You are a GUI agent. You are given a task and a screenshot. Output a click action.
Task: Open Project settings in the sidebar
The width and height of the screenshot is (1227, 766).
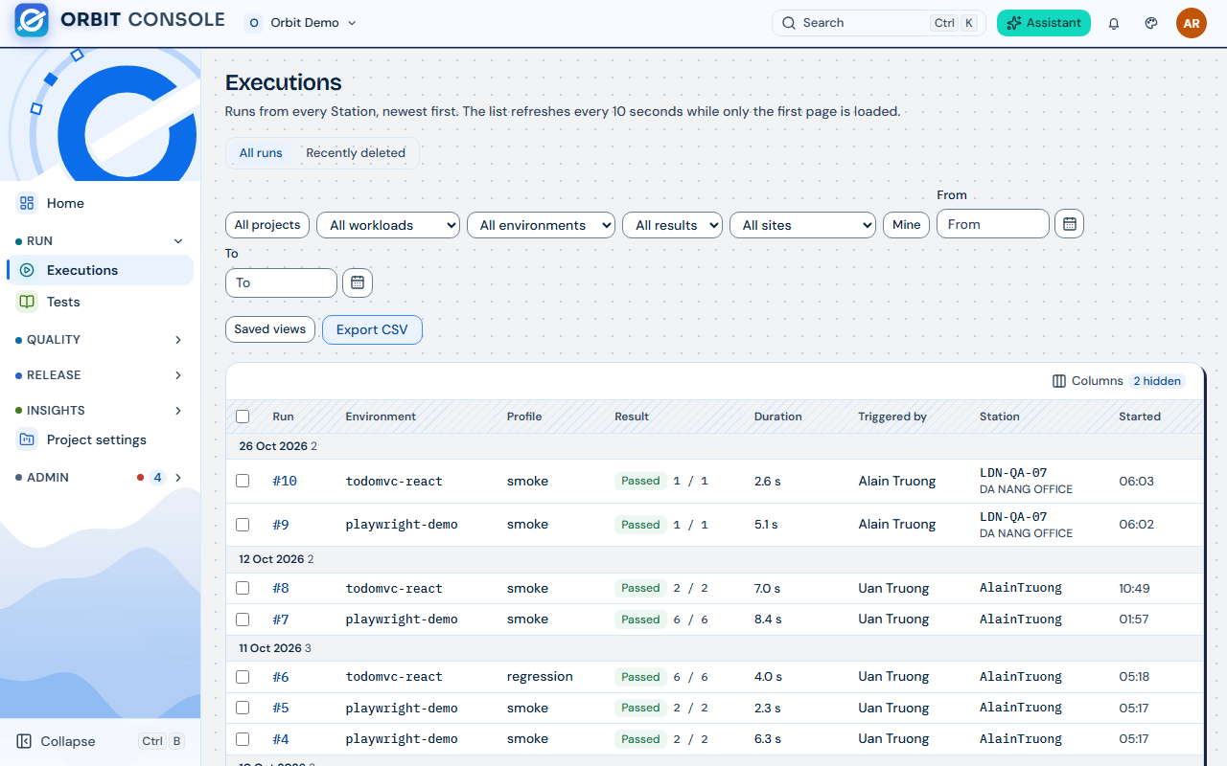(100, 439)
